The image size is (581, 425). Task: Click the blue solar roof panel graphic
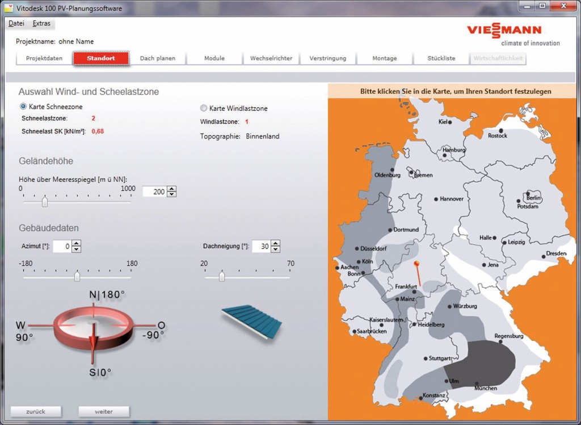[251, 319]
